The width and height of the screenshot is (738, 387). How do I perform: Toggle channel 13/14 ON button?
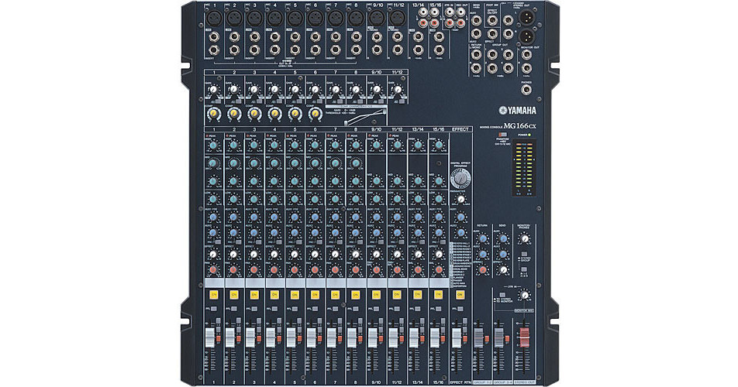coord(418,294)
